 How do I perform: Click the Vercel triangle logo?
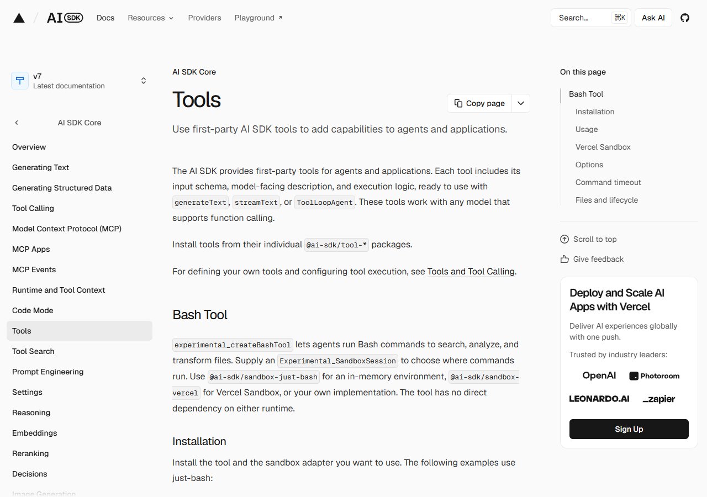pyautogui.click(x=19, y=18)
